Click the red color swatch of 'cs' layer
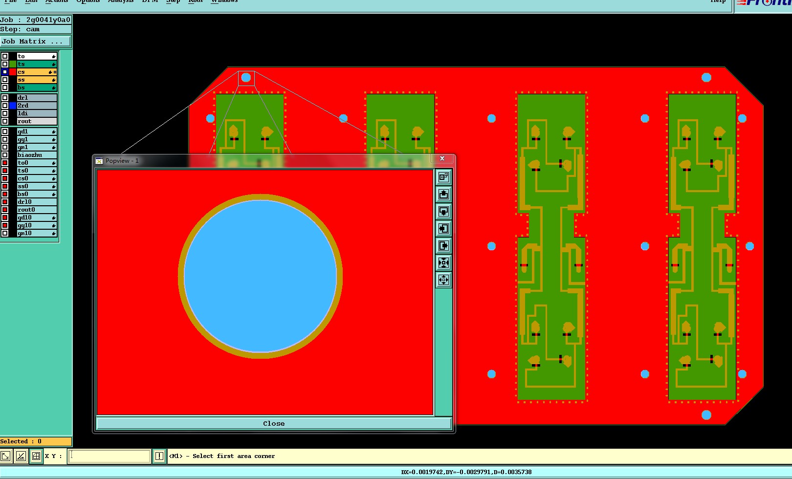Screen dimensions: 792x479 [13, 72]
